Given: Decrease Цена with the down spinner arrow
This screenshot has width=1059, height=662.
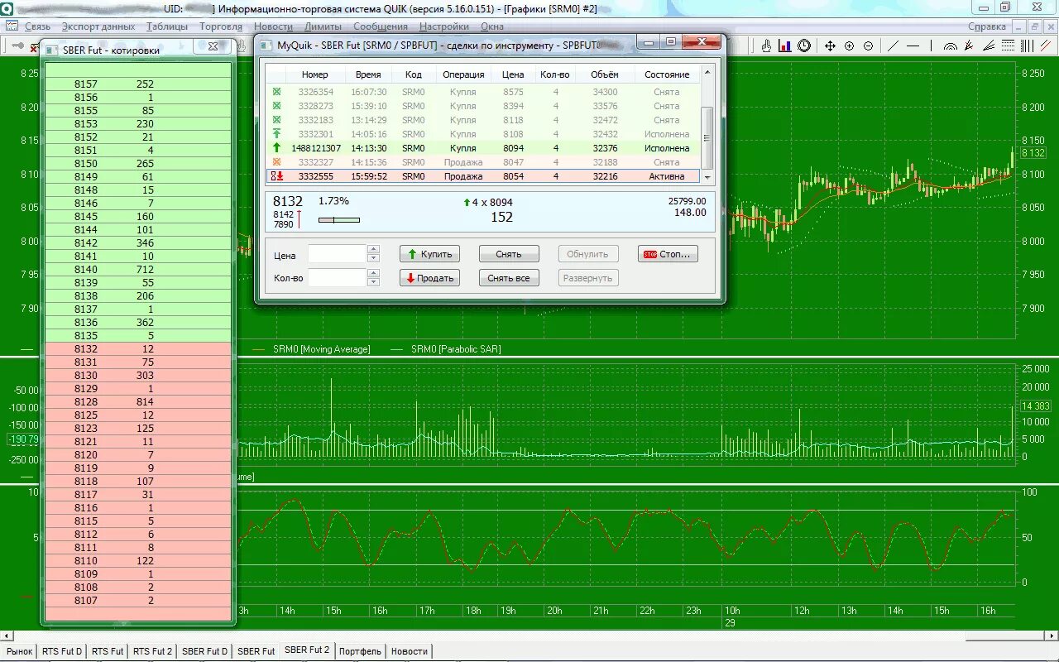Looking at the screenshot, I should (373, 258).
